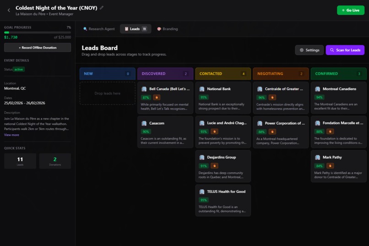
Task: Click building icon on Centraide card
Action: [x=260, y=89]
